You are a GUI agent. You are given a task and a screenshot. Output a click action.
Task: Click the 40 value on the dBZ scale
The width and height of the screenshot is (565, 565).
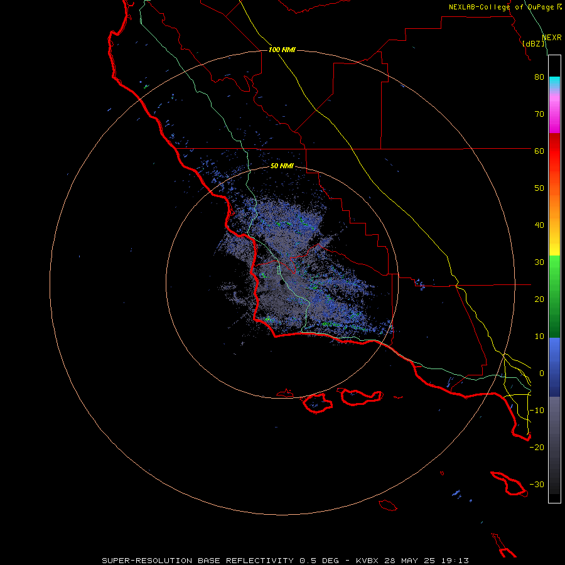click(539, 225)
